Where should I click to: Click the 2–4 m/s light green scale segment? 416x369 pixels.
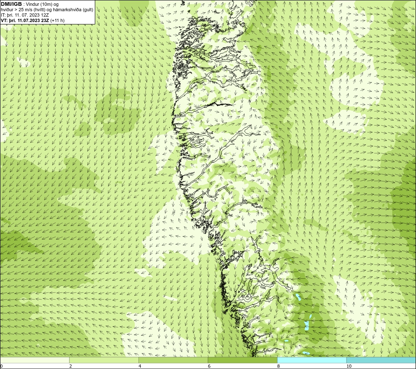point(104,360)
